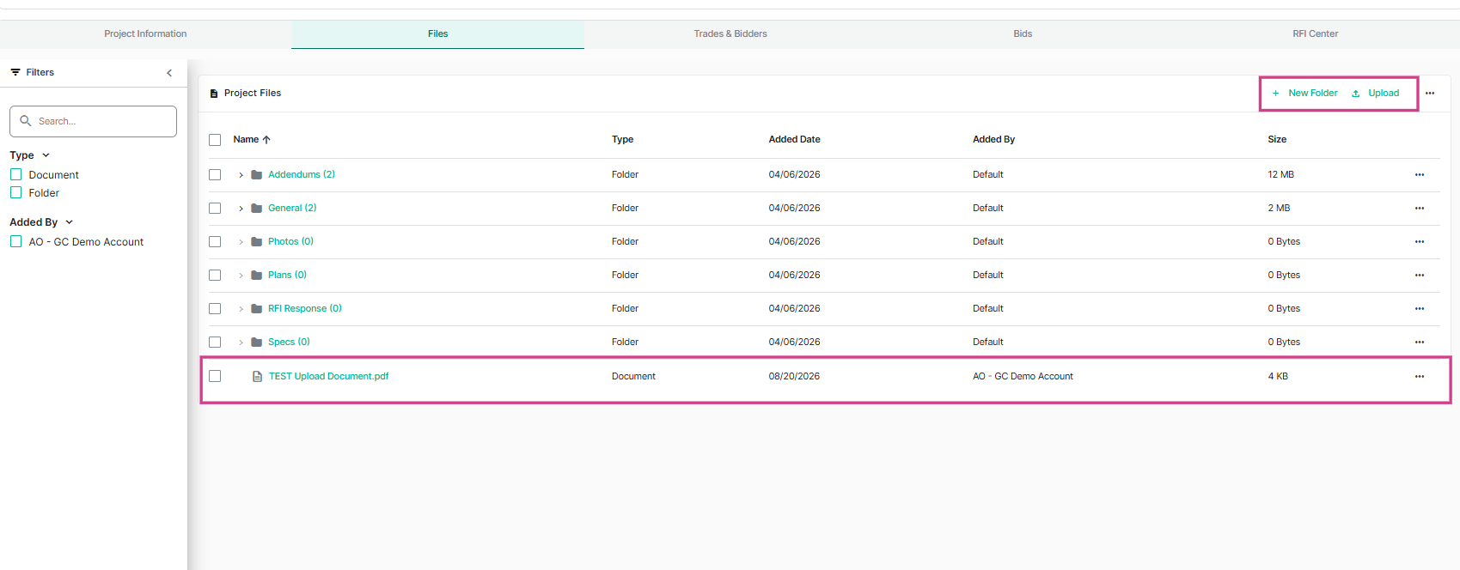Open the Plans row more options menu
The image size is (1460, 570).
pos(1420,276)
